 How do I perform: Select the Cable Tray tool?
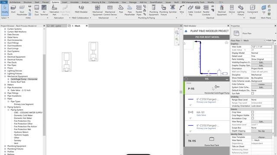pos(190,10)
